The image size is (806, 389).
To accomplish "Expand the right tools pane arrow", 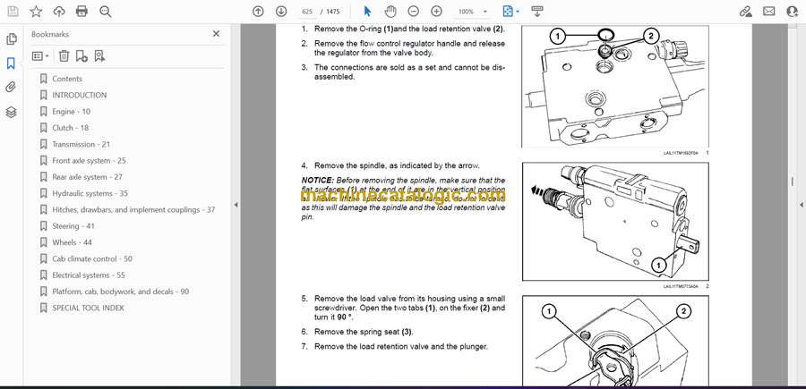I will 802,205.
